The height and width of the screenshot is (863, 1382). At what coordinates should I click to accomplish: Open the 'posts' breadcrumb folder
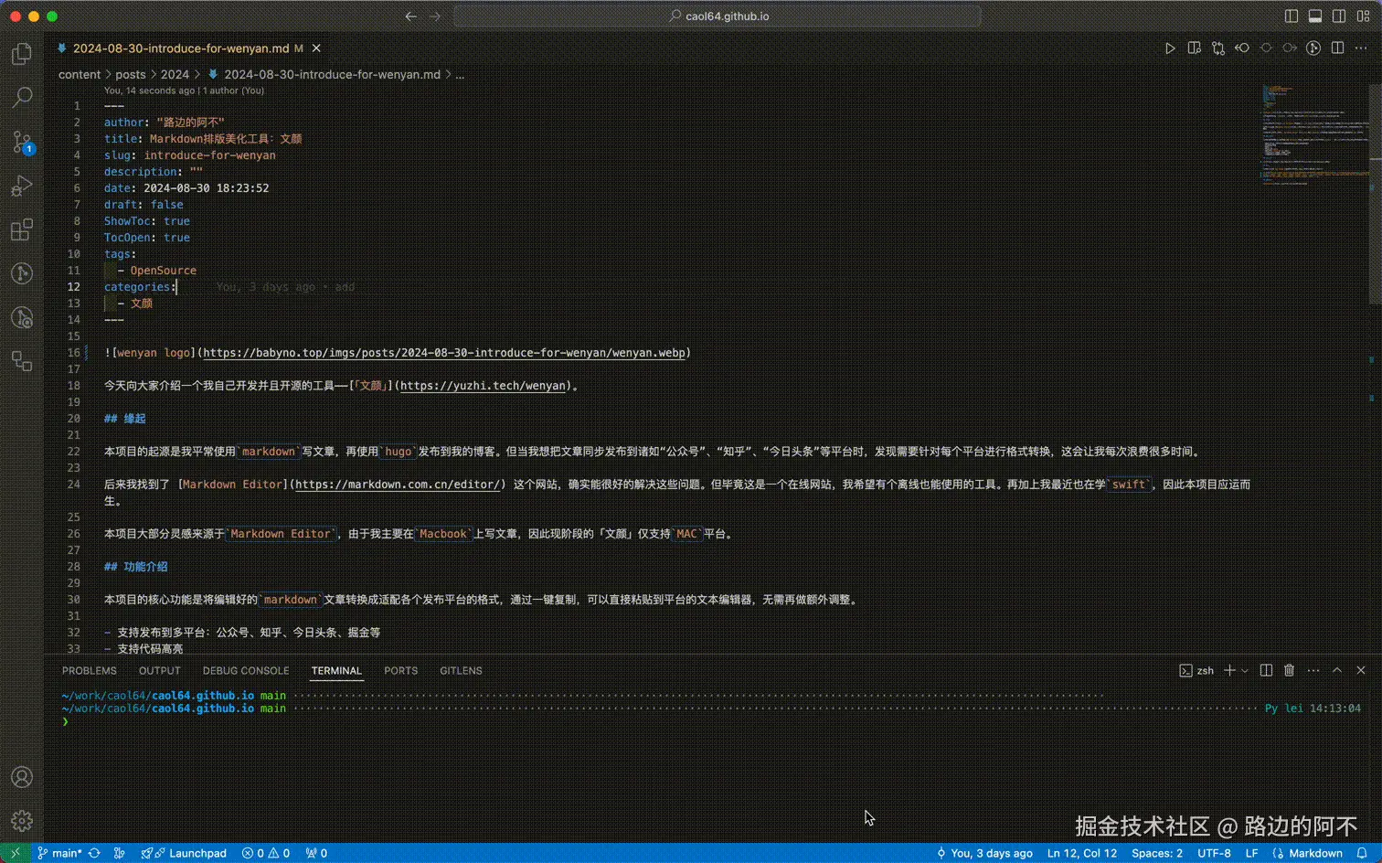click(131, 75)
